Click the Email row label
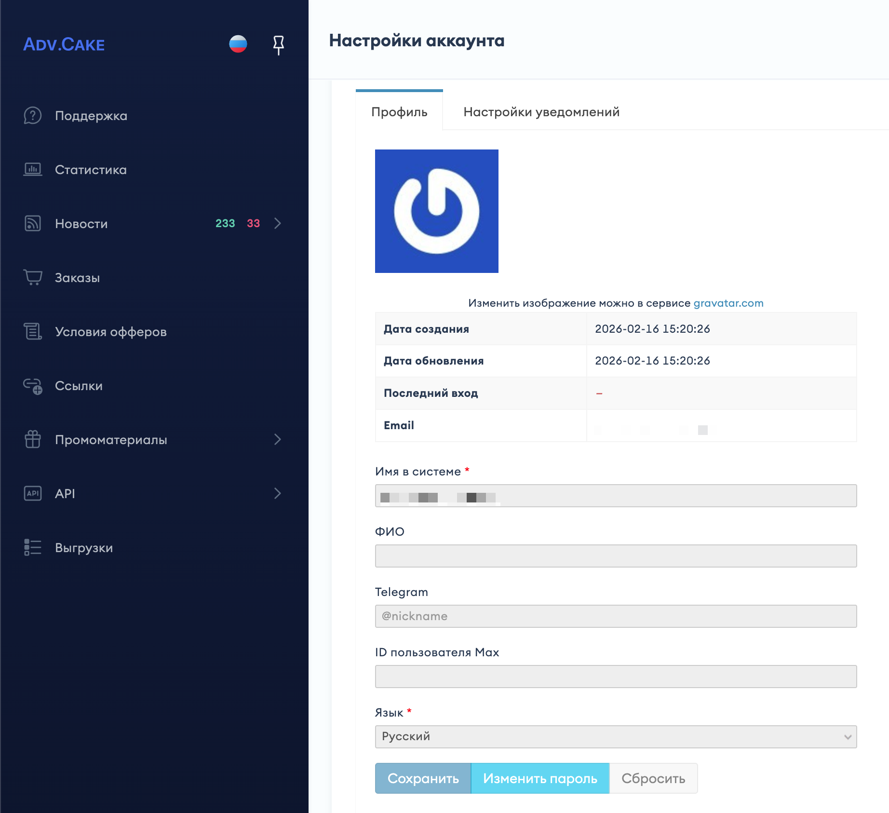Viewport: 889px width, 813px height. click(399, 425)
